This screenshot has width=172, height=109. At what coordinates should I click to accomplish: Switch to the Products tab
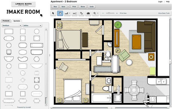point(6,21)
